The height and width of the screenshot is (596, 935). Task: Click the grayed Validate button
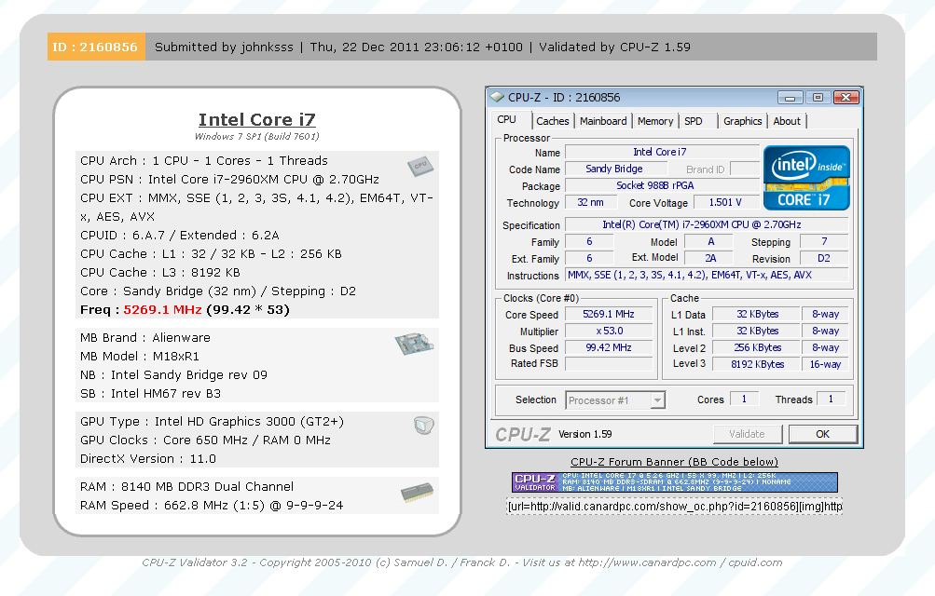[x=748, y=434]
